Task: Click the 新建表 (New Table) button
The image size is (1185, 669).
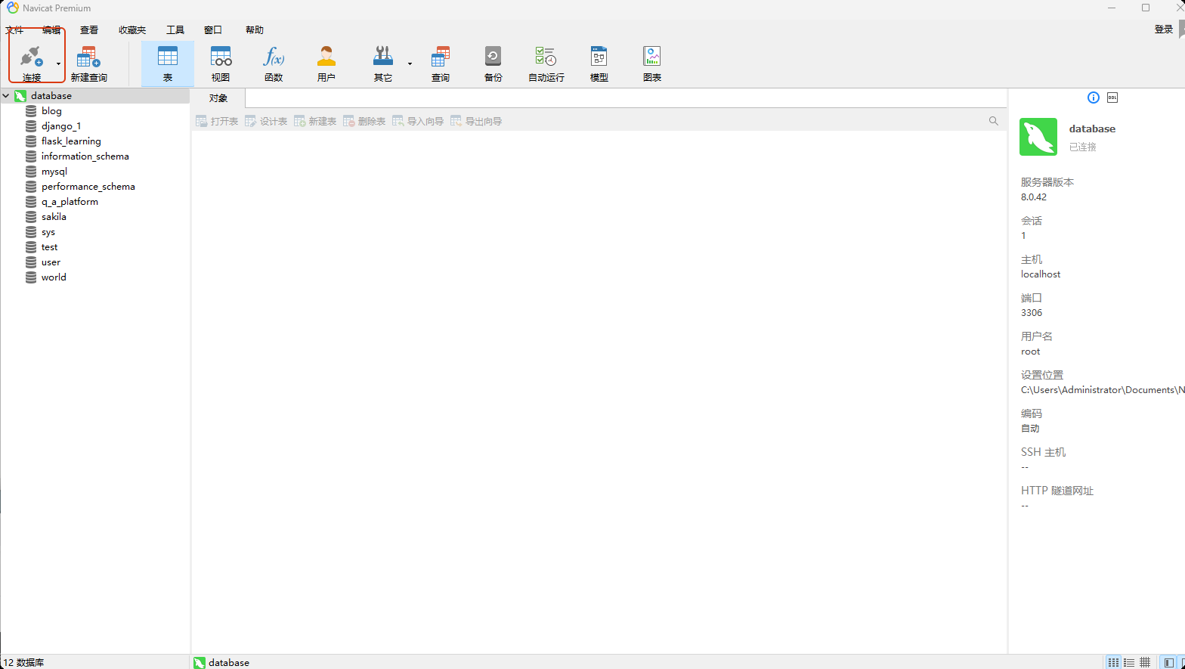Action: pos(315,121)
